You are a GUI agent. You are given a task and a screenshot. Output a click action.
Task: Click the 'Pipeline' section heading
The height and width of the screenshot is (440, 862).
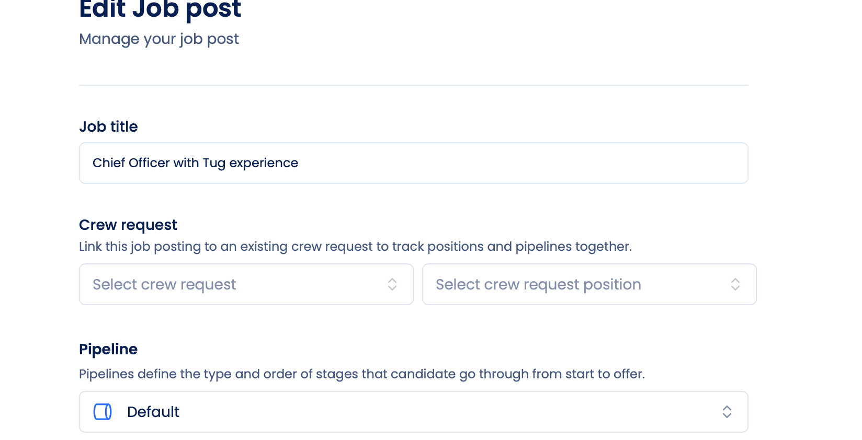click(x=108, y=349)
